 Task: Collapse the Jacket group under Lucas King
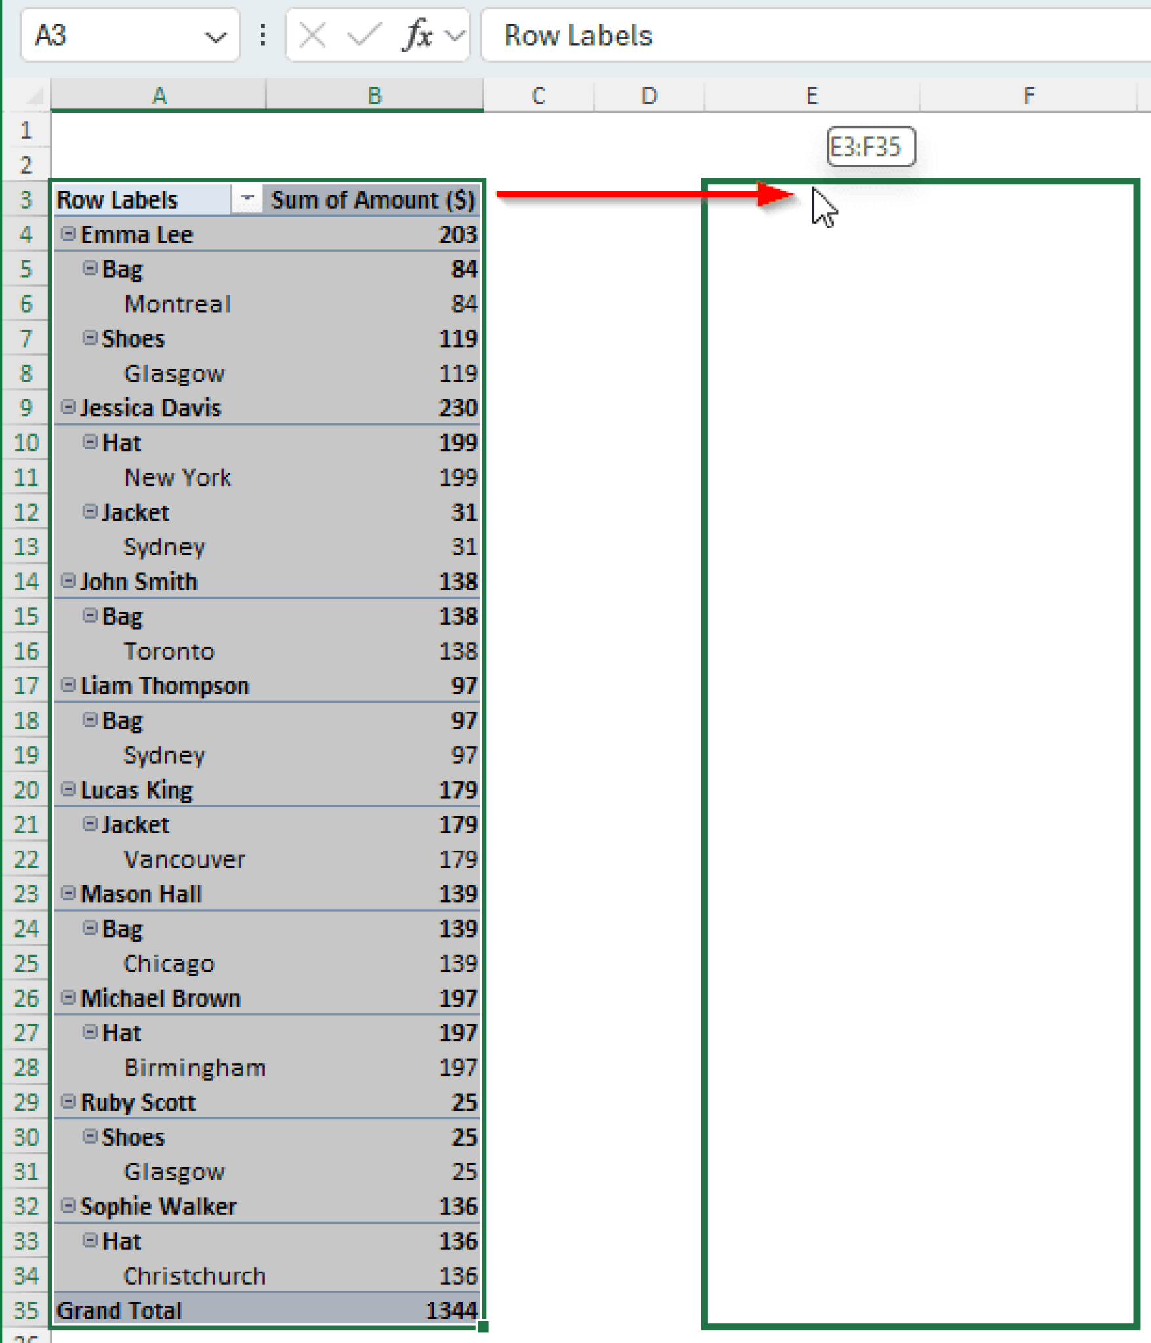(89, 824)
